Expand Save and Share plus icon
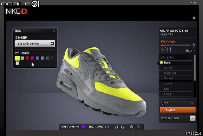This screenshot has height=136, width=203. [193, 118]
